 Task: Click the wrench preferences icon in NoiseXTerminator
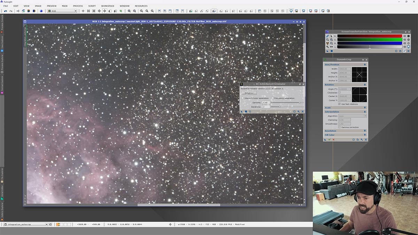(x=299, y=112)
